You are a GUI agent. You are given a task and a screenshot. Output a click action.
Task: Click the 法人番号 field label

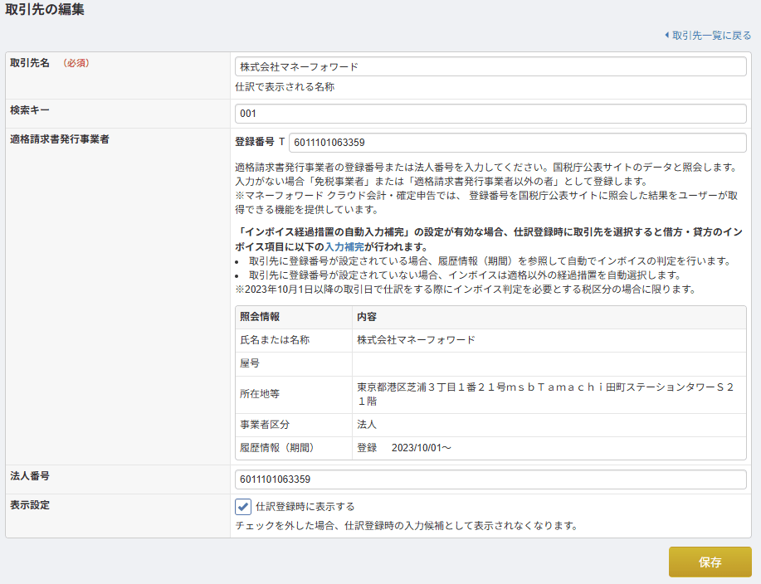(x=30, y=476)
